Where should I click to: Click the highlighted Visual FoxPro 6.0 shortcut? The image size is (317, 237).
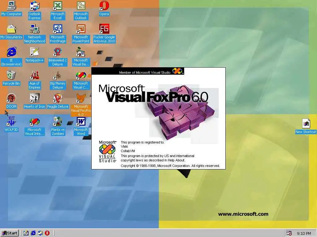(81, 105)
